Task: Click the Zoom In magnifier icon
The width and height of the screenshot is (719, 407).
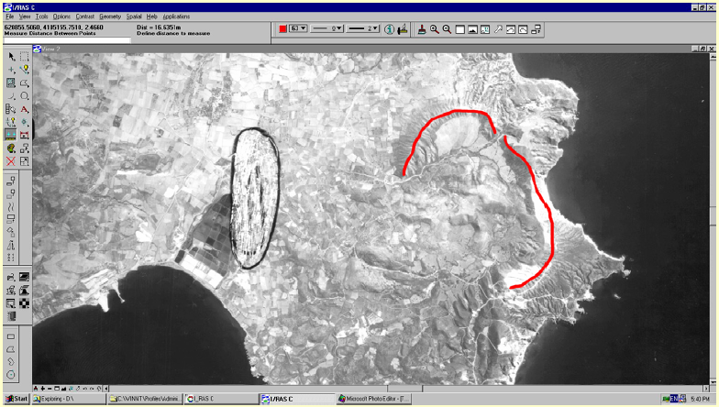Action: click(434, 29)
